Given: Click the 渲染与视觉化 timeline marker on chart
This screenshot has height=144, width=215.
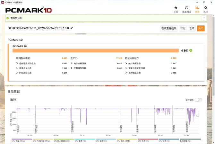Looking at the screenshot, I should pos(187,127).
